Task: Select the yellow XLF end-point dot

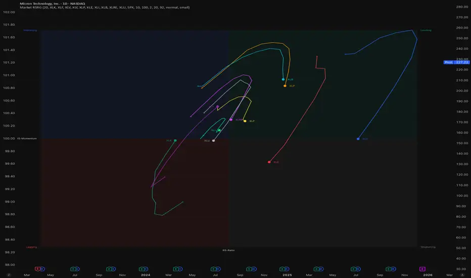Action: point(245,121)
